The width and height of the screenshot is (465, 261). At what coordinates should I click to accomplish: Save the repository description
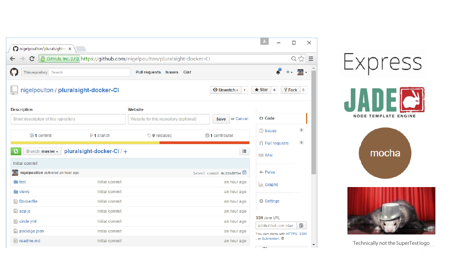(221, 119)
